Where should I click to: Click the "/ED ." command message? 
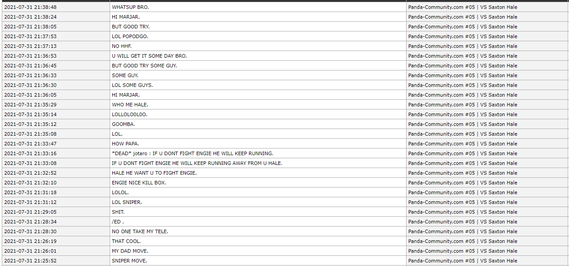(x=118, y=222)
